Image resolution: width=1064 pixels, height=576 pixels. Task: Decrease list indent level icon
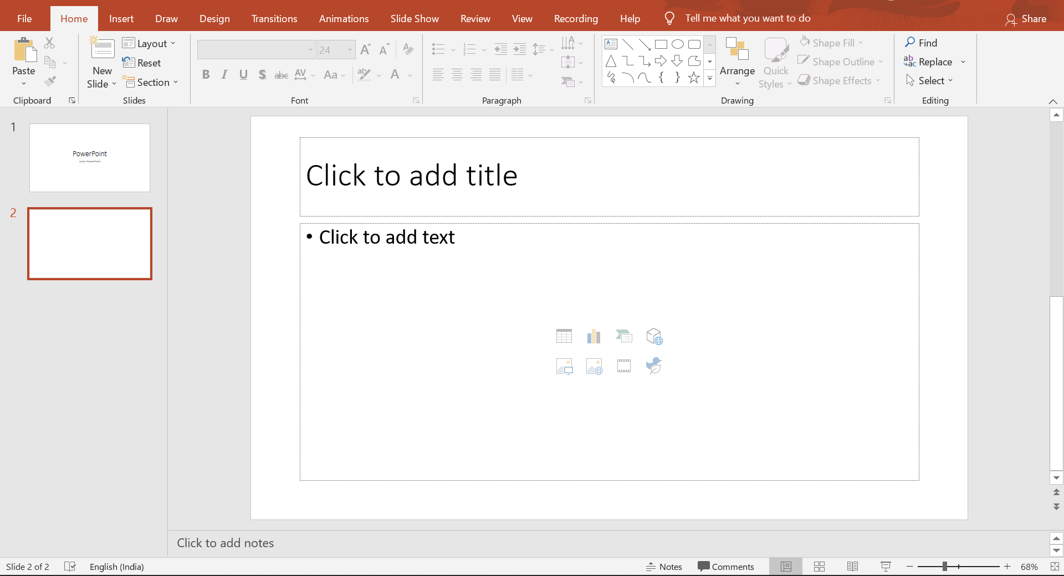tap(500, 49)
